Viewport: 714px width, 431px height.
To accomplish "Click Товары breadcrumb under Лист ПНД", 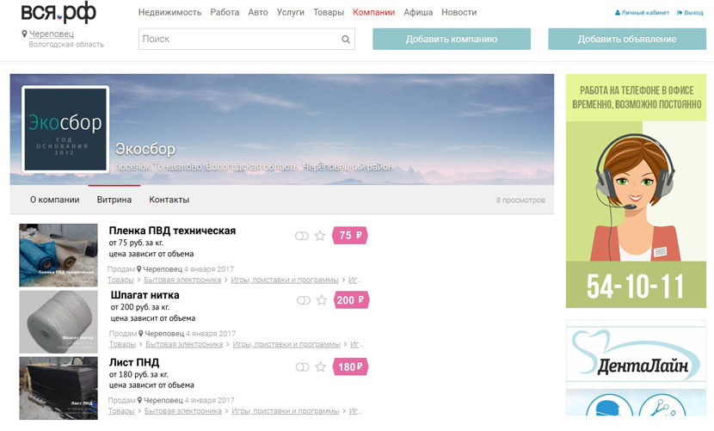I will 121,411.
